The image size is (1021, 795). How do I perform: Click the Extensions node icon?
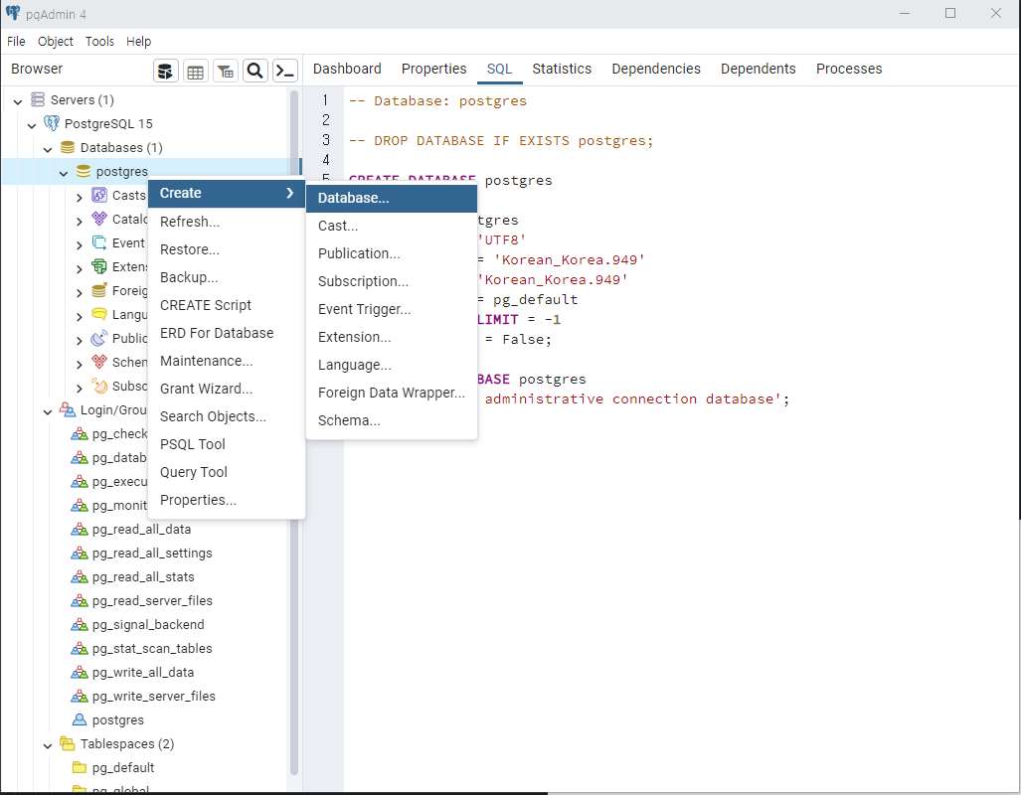99,266
